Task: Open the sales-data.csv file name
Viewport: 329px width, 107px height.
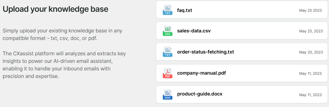Action: (194, 31)
